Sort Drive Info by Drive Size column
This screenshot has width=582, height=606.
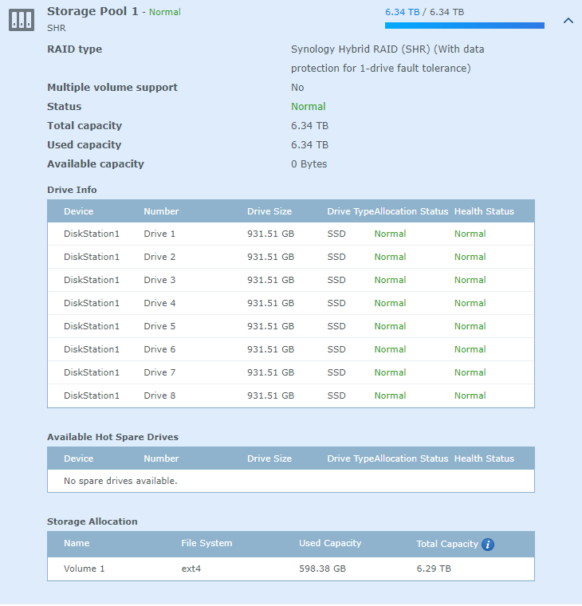pyautogui.click(x=269, y=211)
